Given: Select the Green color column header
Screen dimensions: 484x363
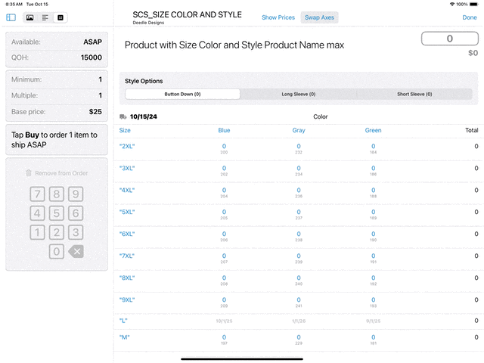Looking at the screenshot, I should click(373, 130).
